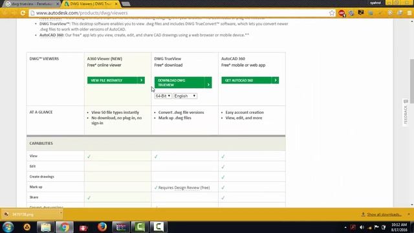Image resolution: width=414 pixels, height=233 pixels.
Task: Expand the downloaded file options arrow
Action: pos(61,213)
